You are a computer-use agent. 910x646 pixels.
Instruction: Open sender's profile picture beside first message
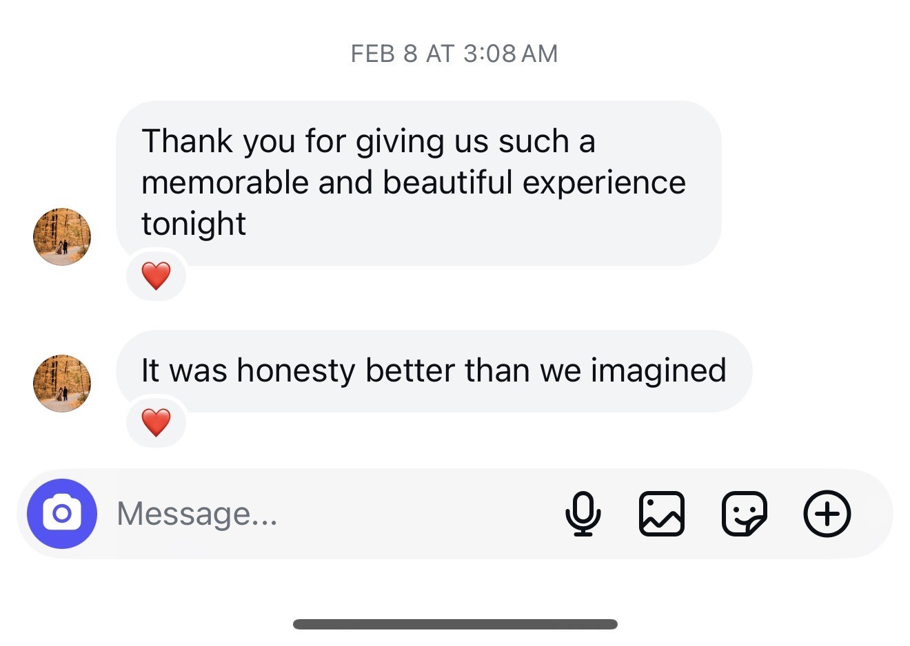click(x=62, y=237)
